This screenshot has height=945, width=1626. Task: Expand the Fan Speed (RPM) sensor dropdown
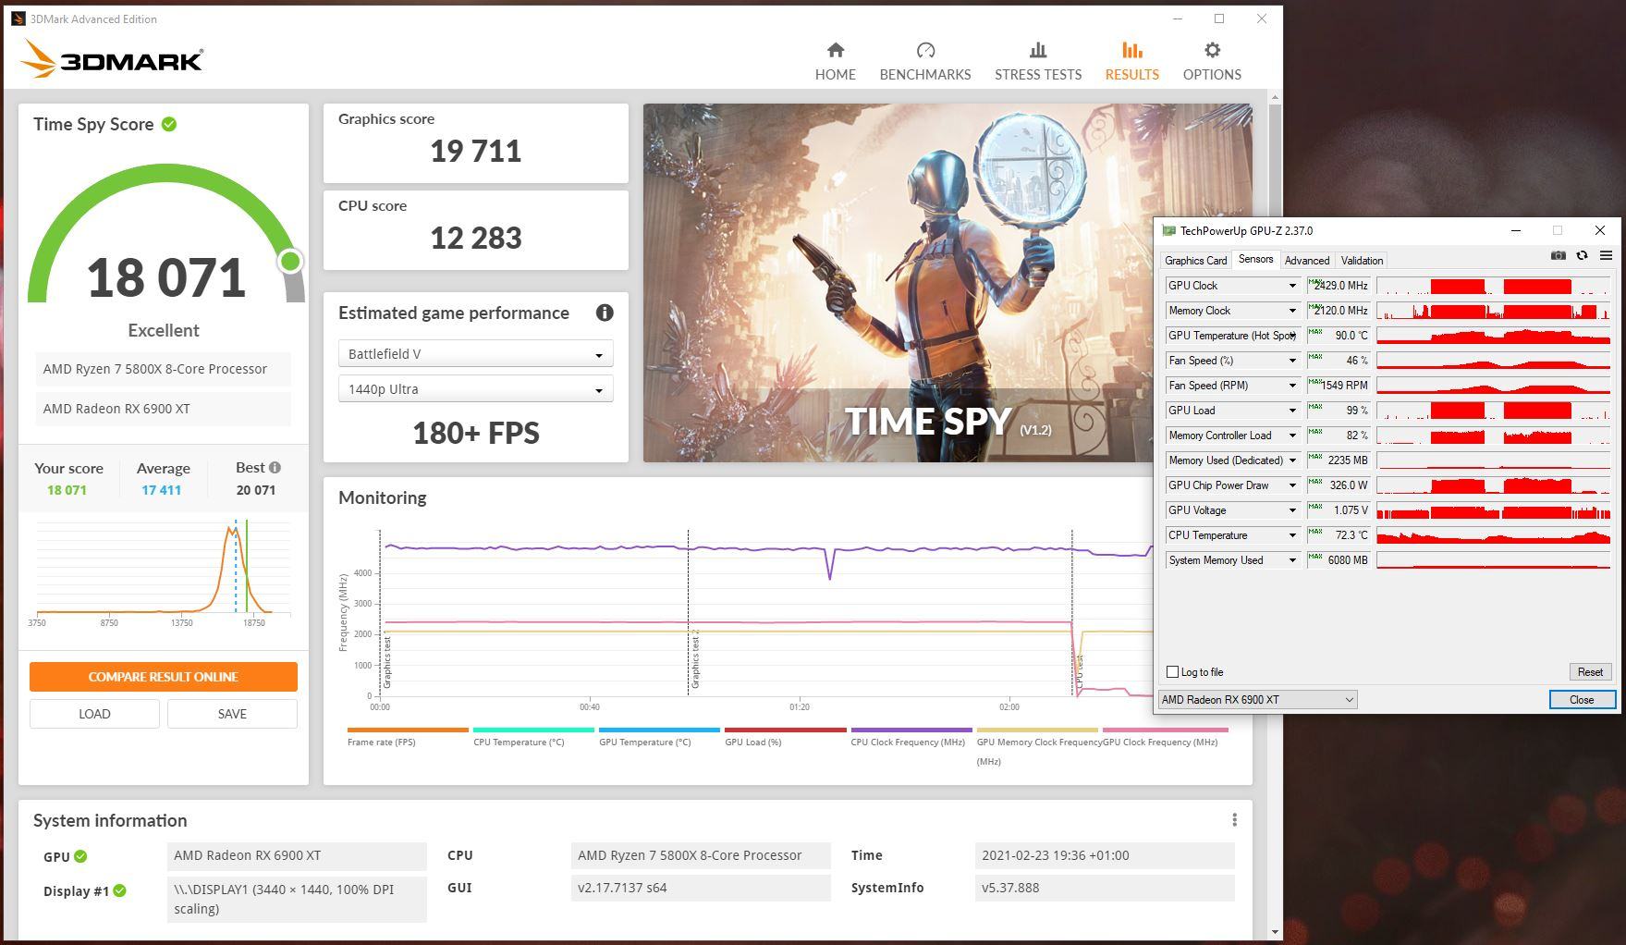pyautogui.click(x=1292, y=386)
